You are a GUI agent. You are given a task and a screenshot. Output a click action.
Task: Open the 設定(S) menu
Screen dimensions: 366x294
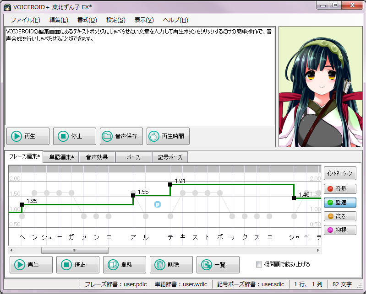click(116, 20)
